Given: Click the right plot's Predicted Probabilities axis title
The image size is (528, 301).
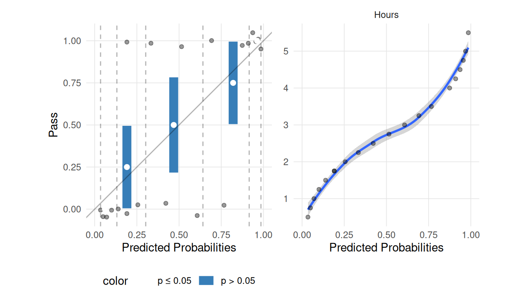Looking at the screenshot, I should pos(386,248).
